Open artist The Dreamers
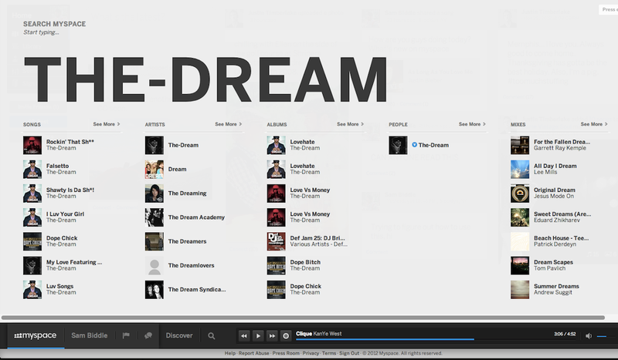618x360 pixels. [187, 241]
